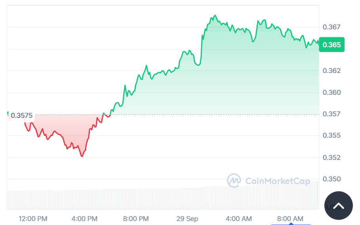
Task: Select the 0.362 price axis label
Action: point(331,71)
